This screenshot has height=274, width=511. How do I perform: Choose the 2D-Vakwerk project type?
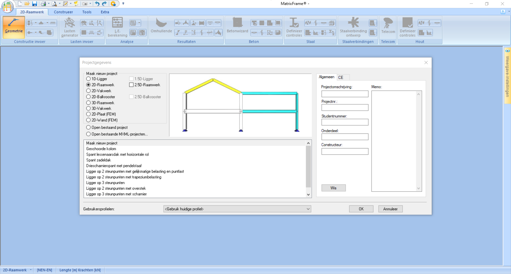[88, 91]
